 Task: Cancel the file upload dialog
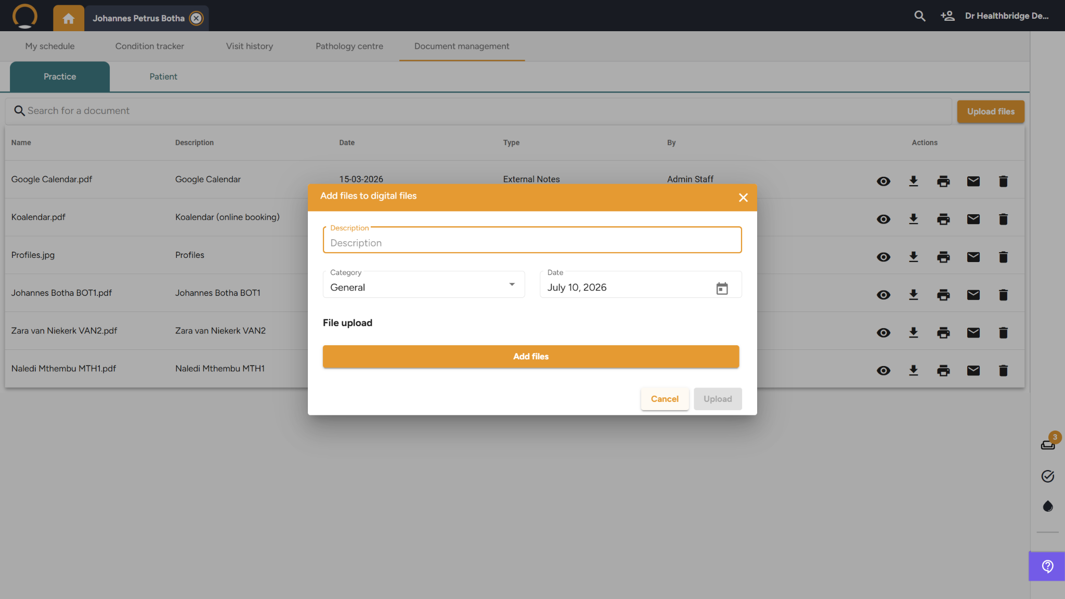click(x=665, y=399)
